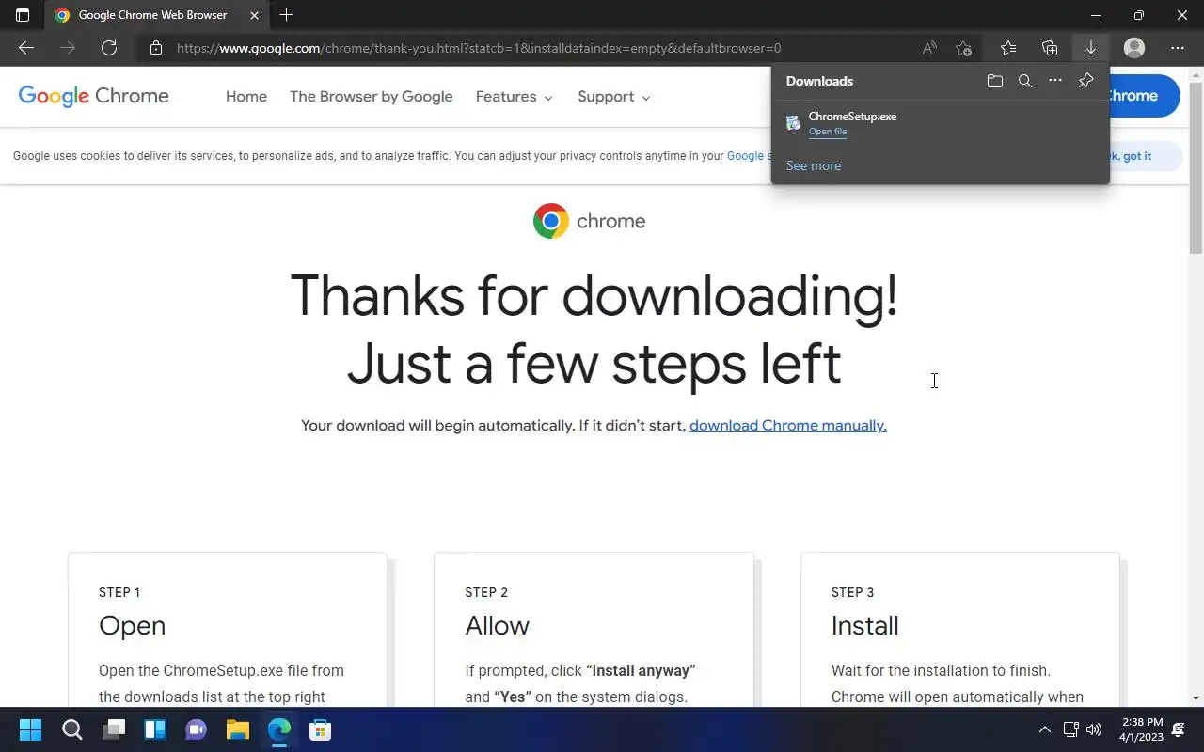Click the Google Chrome logo
This screenshot has height=752, width=1204.
pyautogui.click(x=94, y=96)
